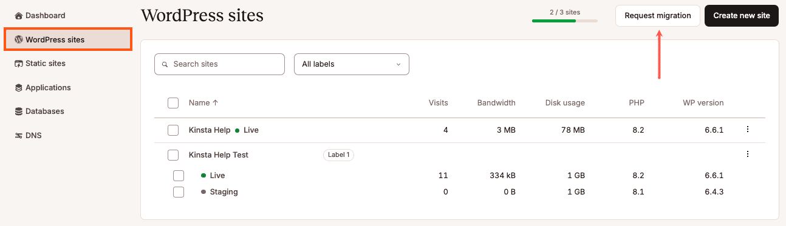
Task: Sort by the Disk usage column
Action: click(565, 103)
